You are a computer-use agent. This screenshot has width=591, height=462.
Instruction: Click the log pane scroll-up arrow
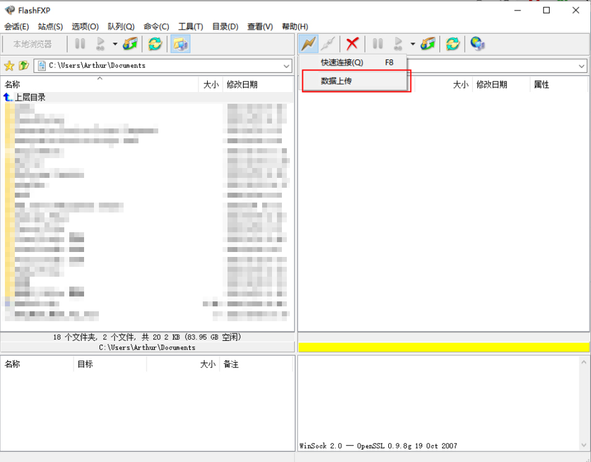point(584,362)
